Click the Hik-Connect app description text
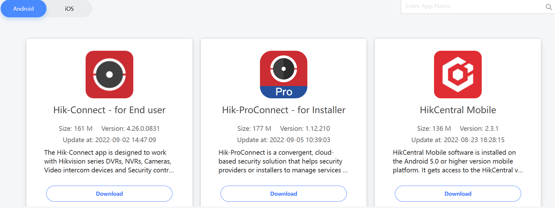Viewport: 555px width, 208px height. [x=109, y=161]
